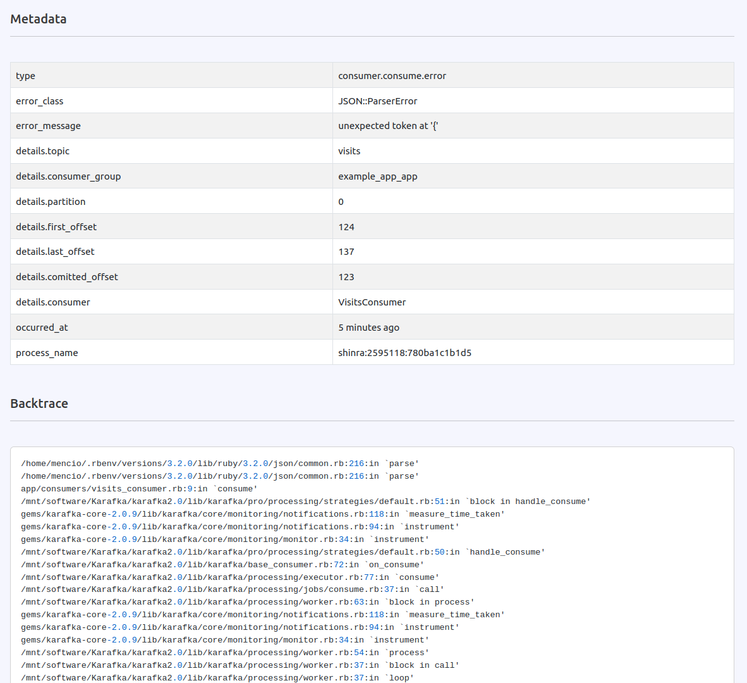This screenshot has height=683, width=747.
Task: Select the first offset value '124'
Action: [x=346, y=227]
